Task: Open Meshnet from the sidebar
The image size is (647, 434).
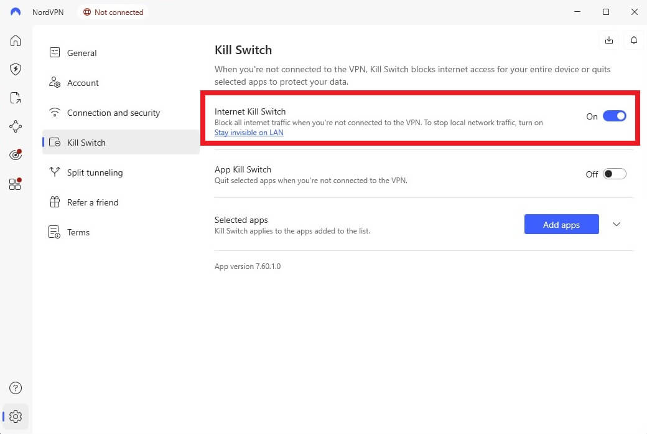Action: tap(15, 126)
